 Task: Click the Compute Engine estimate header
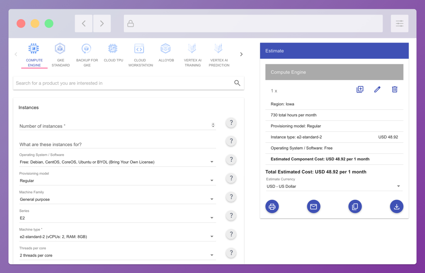[334, 72]
